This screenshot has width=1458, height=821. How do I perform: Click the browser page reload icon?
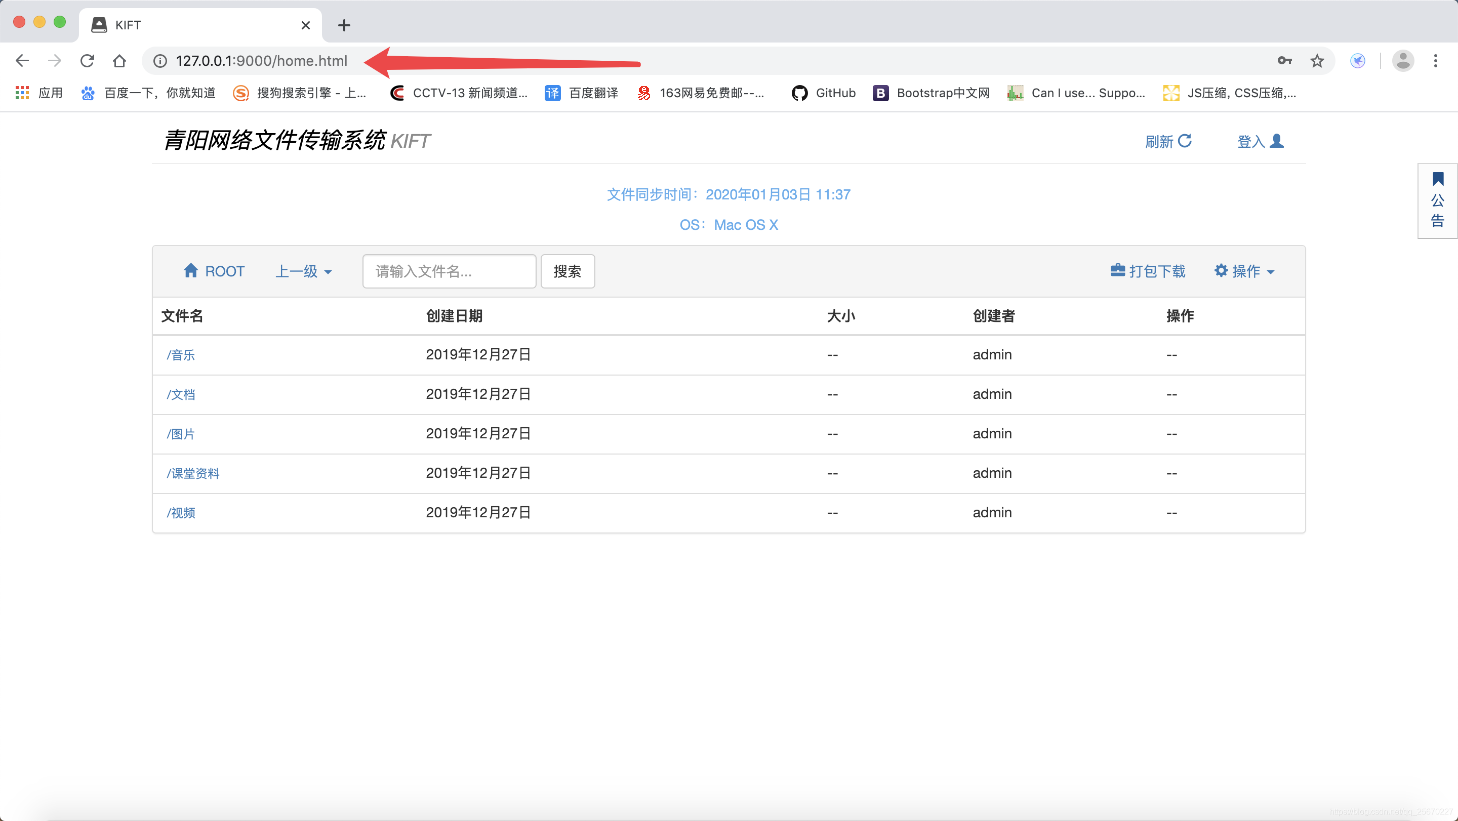coord(87,61)
